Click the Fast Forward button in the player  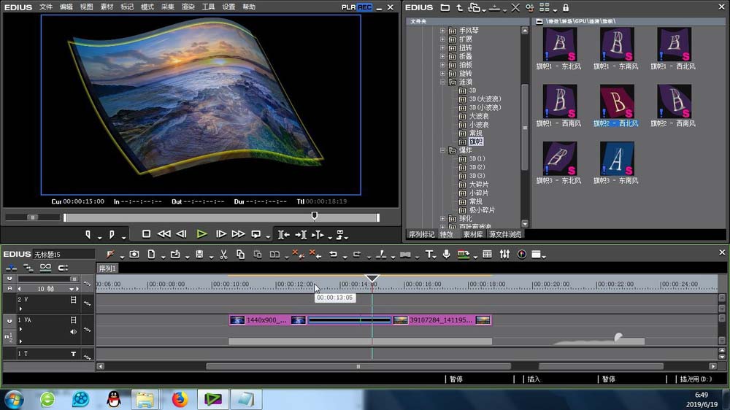[239, 234]
